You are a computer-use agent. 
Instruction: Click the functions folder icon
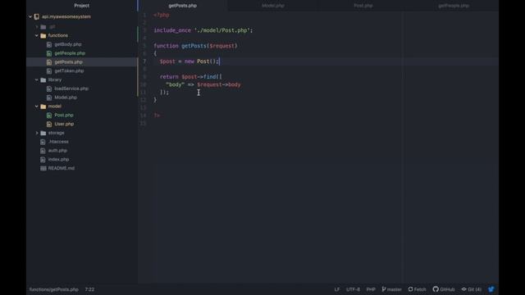pyautogui.click(x=43, y=35)
